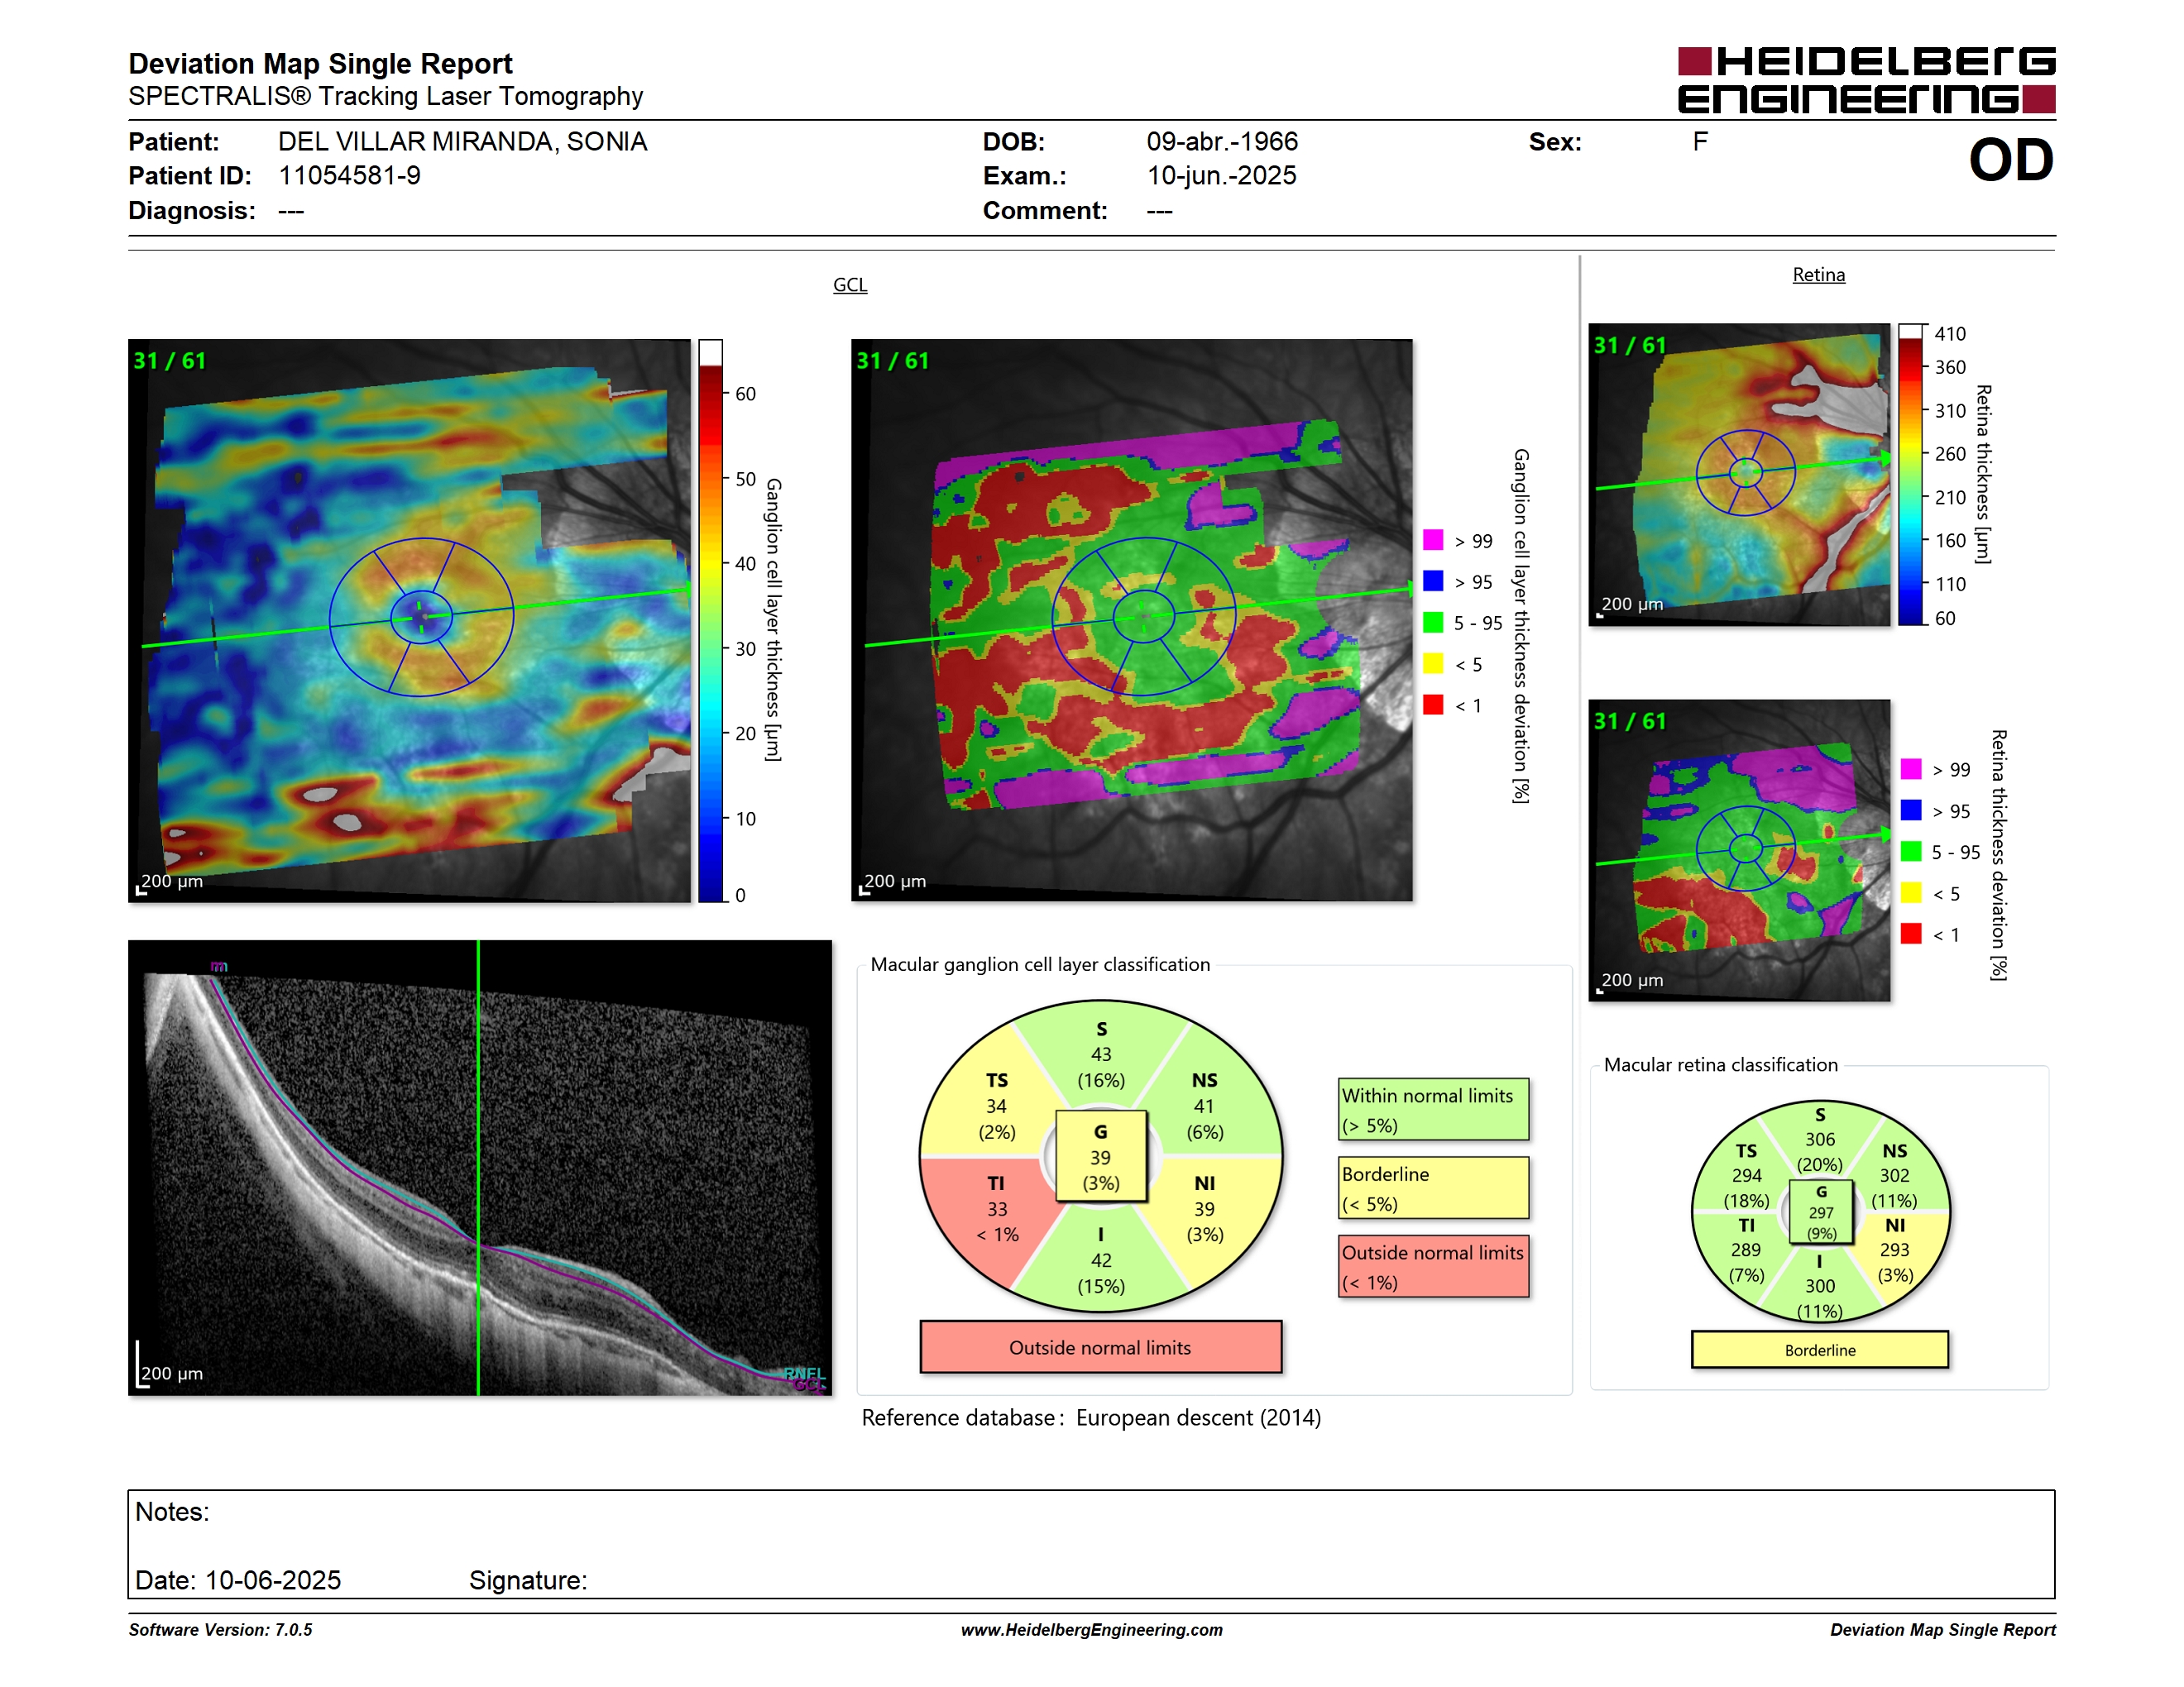Click the Retina section heading
2184x1687 pixels.
(1818, 275)
